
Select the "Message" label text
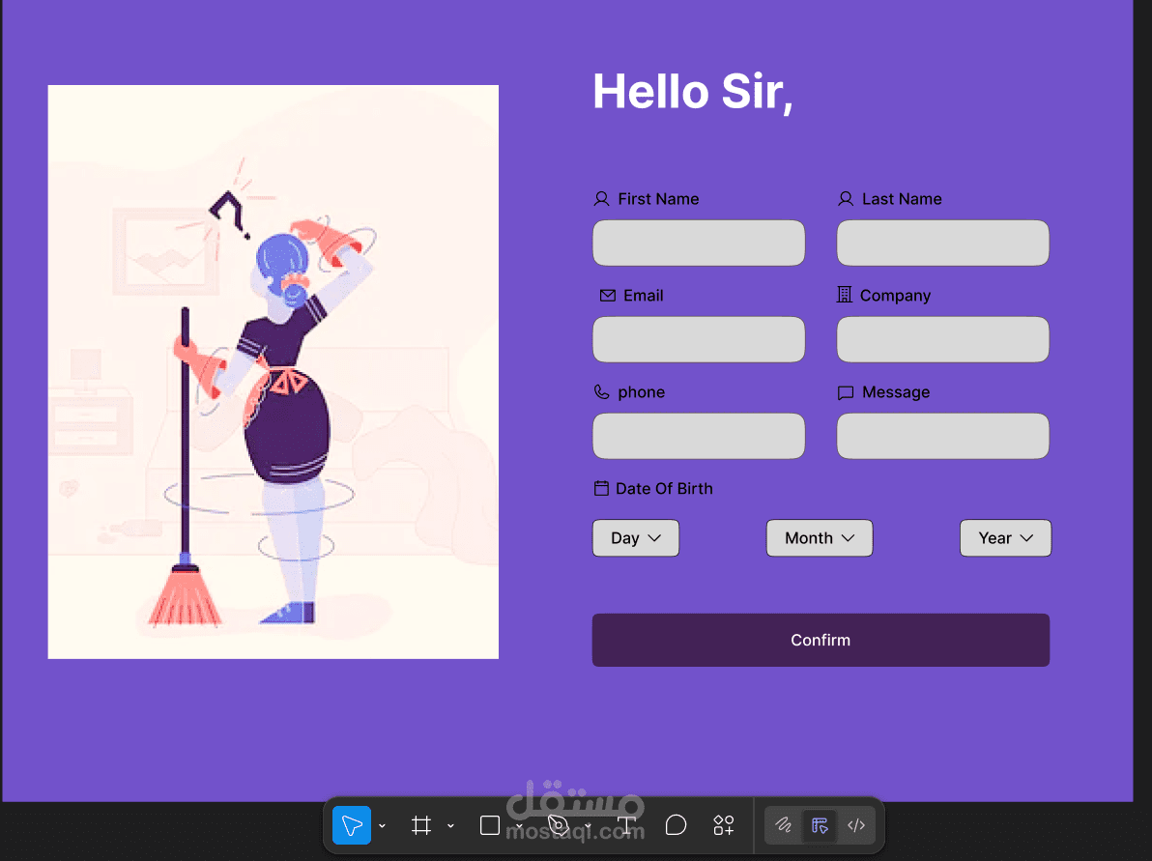click(x=896, y=392)
